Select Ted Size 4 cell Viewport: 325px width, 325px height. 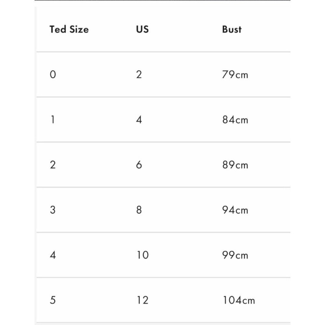pyautogui.click(x=53, y=255)
